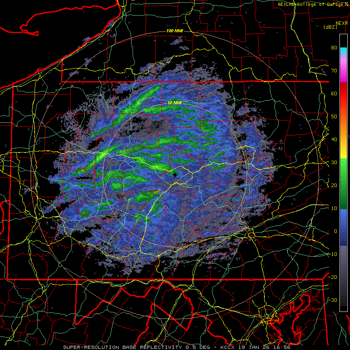Click the 40 value on the dBZ scale
The height and width of the screenshot is (350, 350).
[x=334, y=140]
